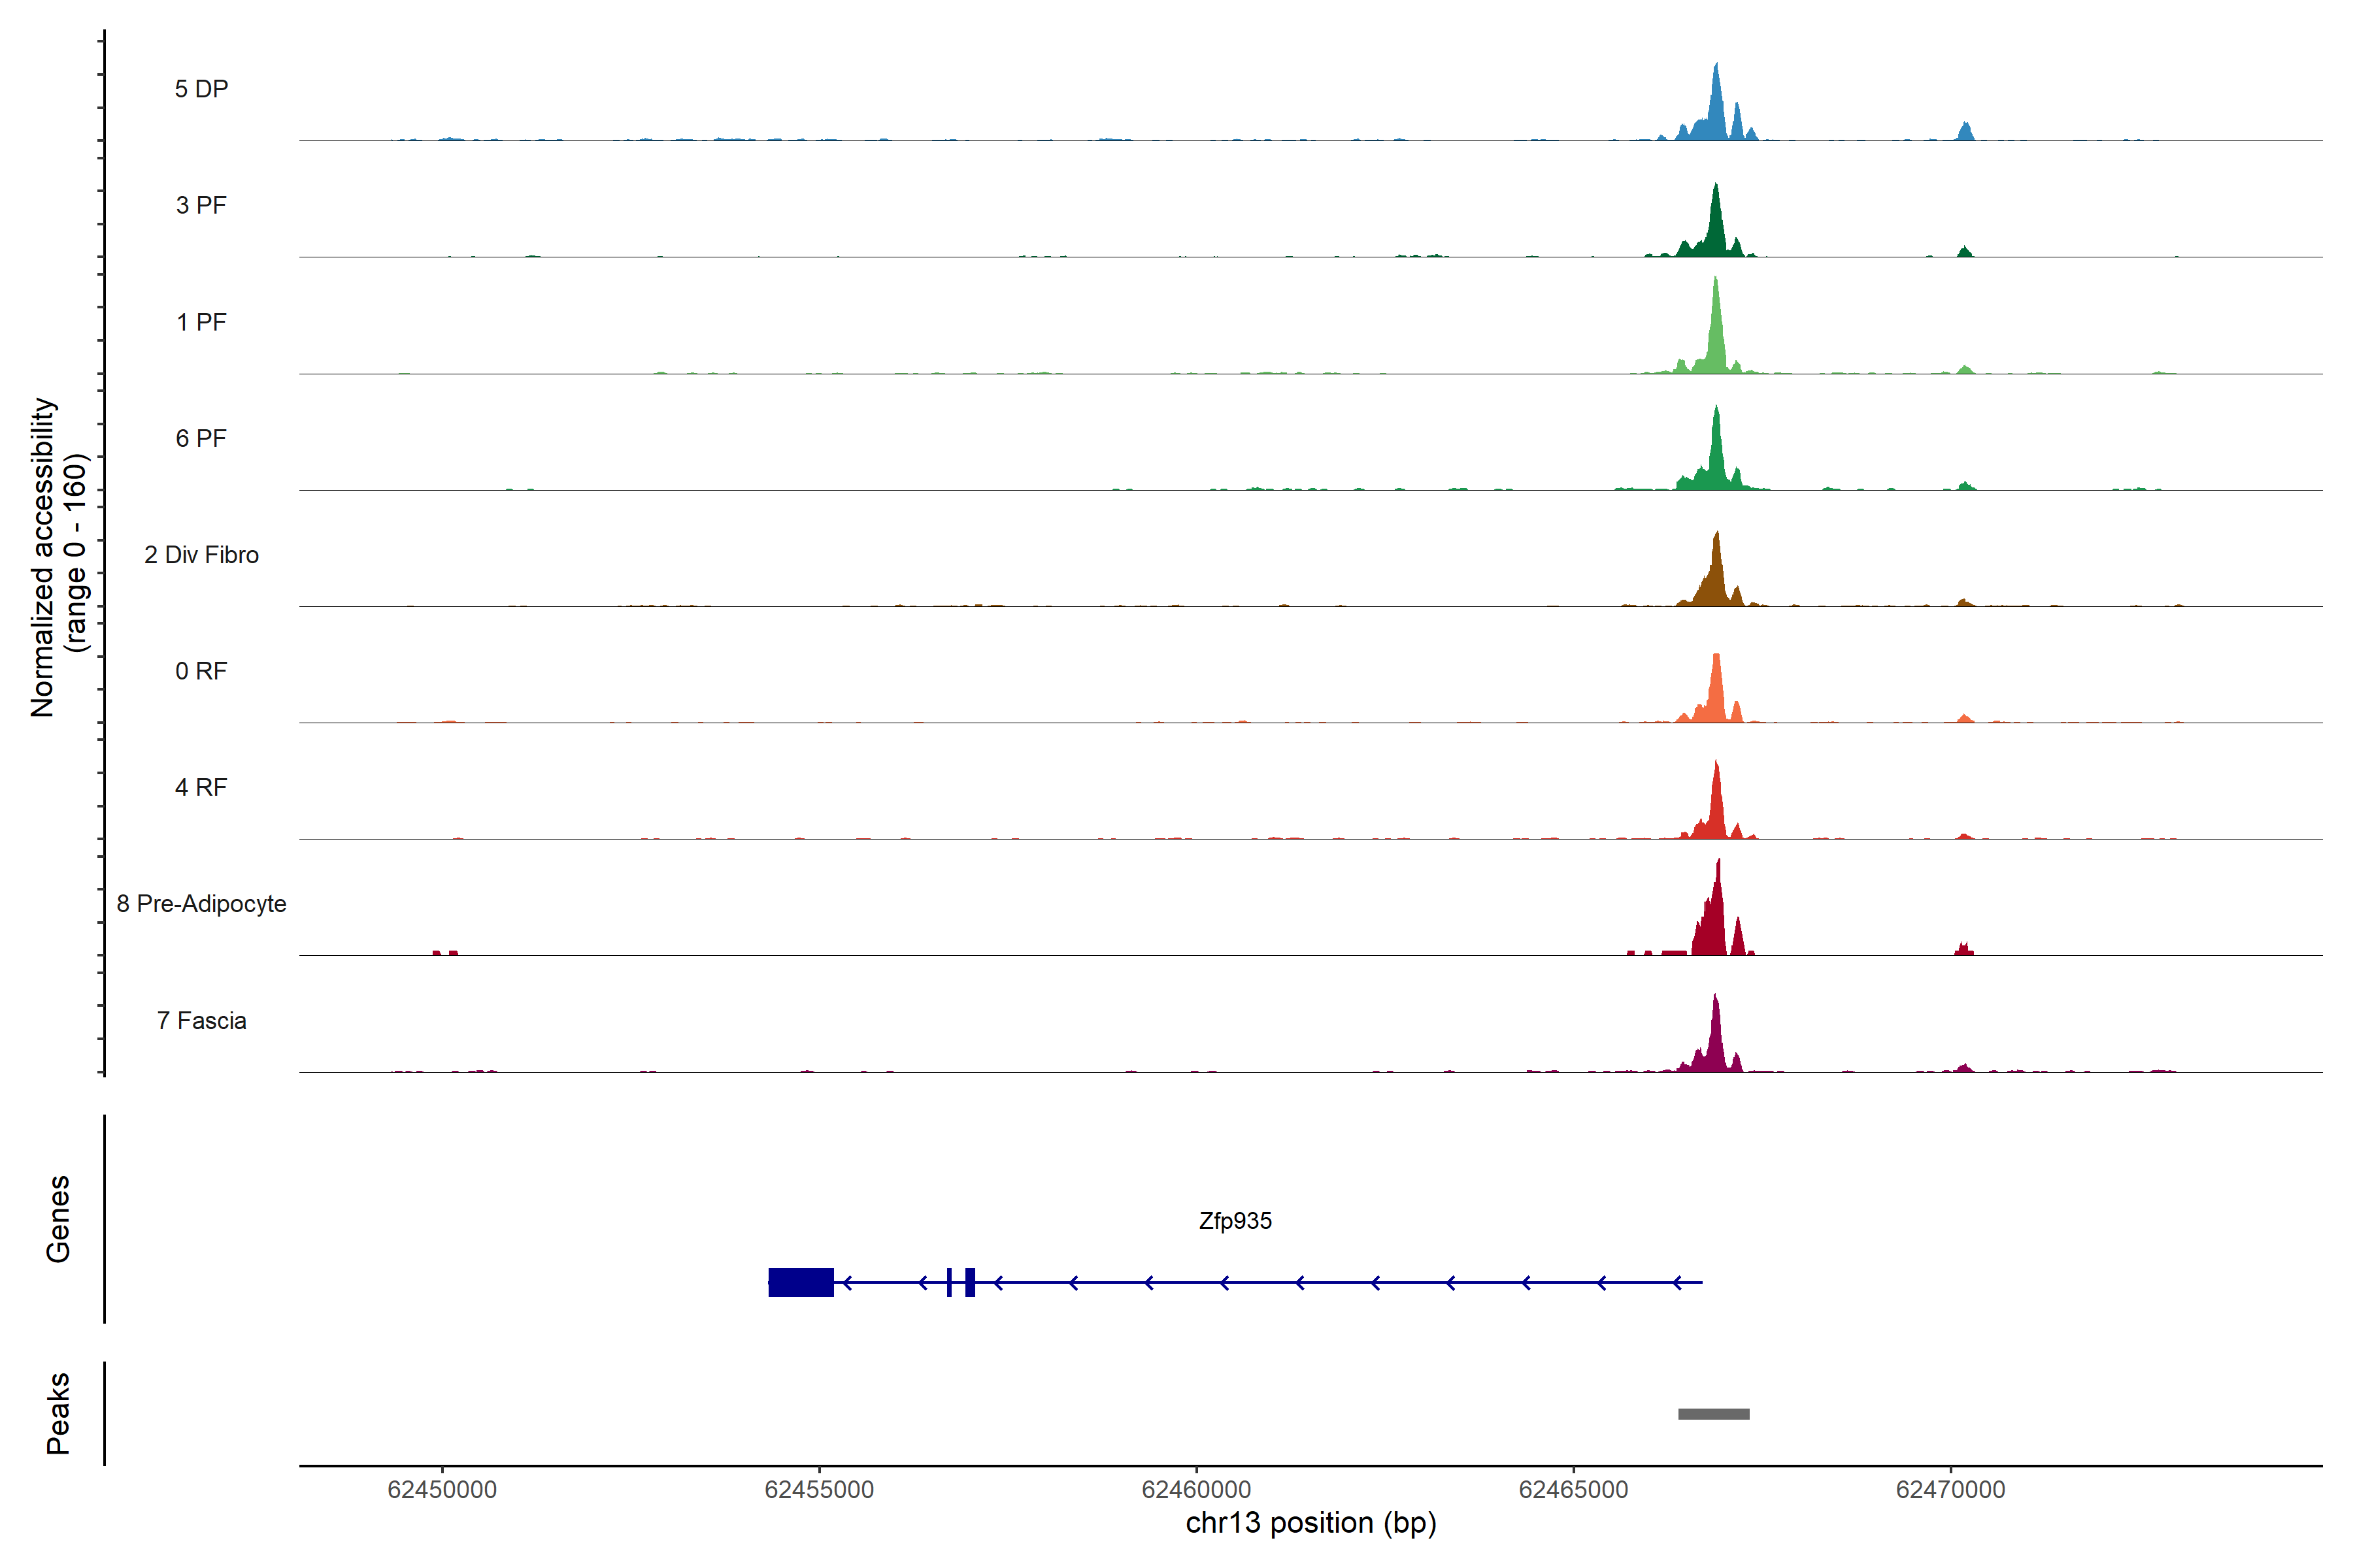Click the 8 Pre-Adipocyte label

click(201, 904)
